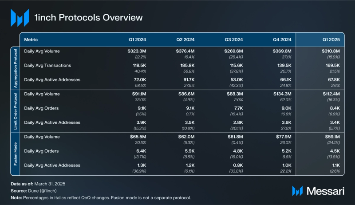Image resolution: width=355 pixels, height=205 pixels.
Task: Click "Daily Avg Active Addresses" under Limit Order Protocol
Action: coord(52,122)
